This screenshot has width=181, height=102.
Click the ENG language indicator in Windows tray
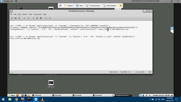pyautogui.click(x=163, y=99)
